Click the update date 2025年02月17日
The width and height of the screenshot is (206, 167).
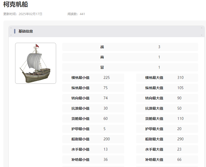(30, 14)
